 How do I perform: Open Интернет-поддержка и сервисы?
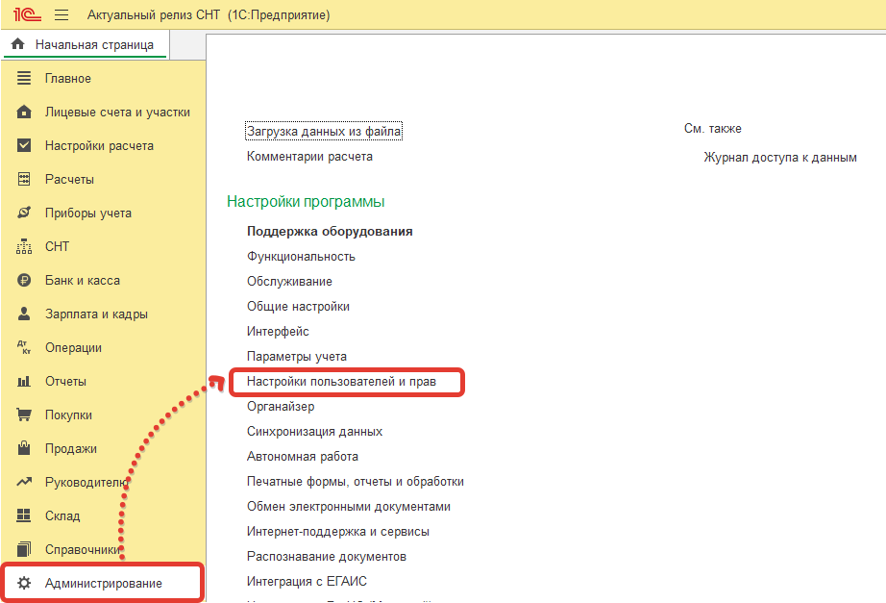pyautogui.click(x=337, y=532)
